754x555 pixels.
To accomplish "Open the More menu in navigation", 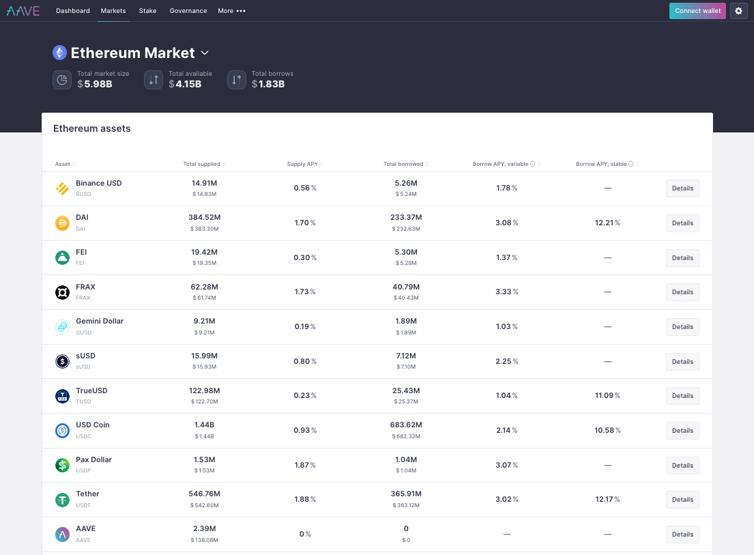I will tap(231, 11).
